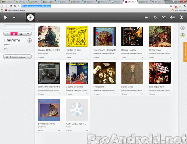The image size is (187, 144).
Task: Click the green round icon in right sidebar
Action: point(182,35)
